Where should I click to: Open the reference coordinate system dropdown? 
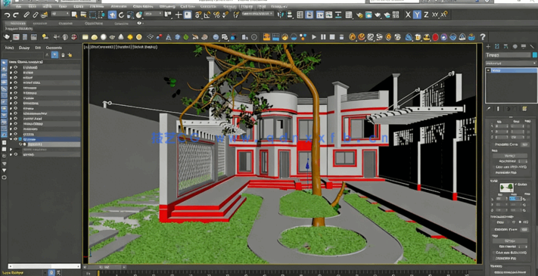(x=153, y=14)
